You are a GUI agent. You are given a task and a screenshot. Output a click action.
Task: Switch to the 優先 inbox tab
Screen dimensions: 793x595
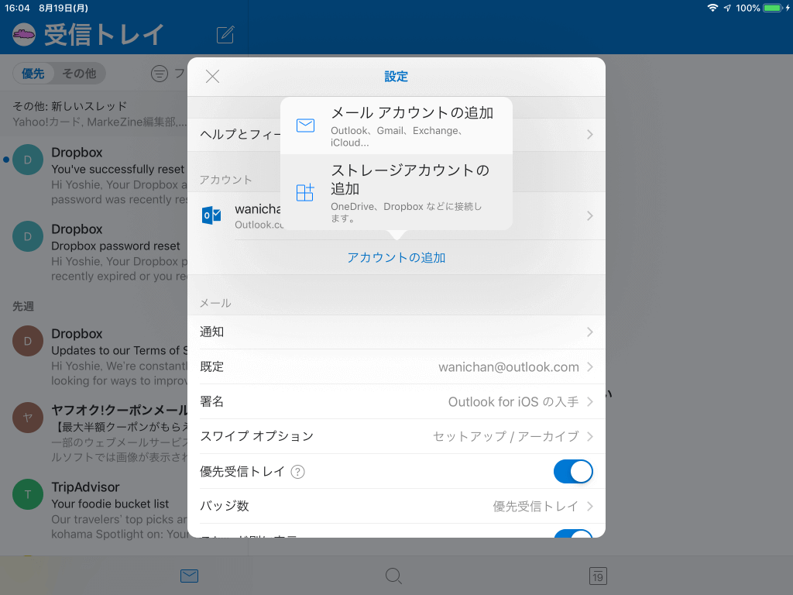(x=33, y=74)
